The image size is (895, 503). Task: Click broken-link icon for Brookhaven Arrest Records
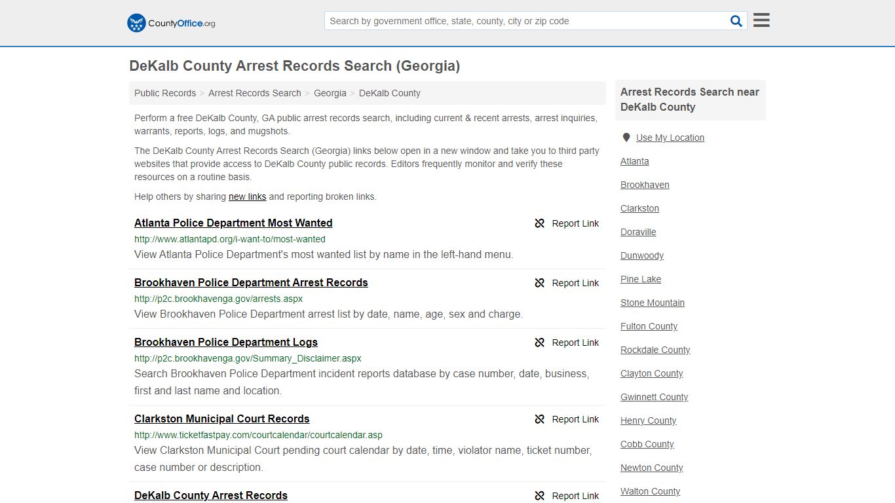point(539,283)
